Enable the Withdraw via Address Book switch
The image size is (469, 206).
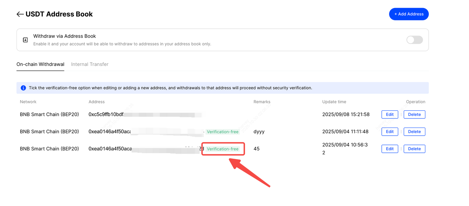pyautogui.click(x=414, y=40)
